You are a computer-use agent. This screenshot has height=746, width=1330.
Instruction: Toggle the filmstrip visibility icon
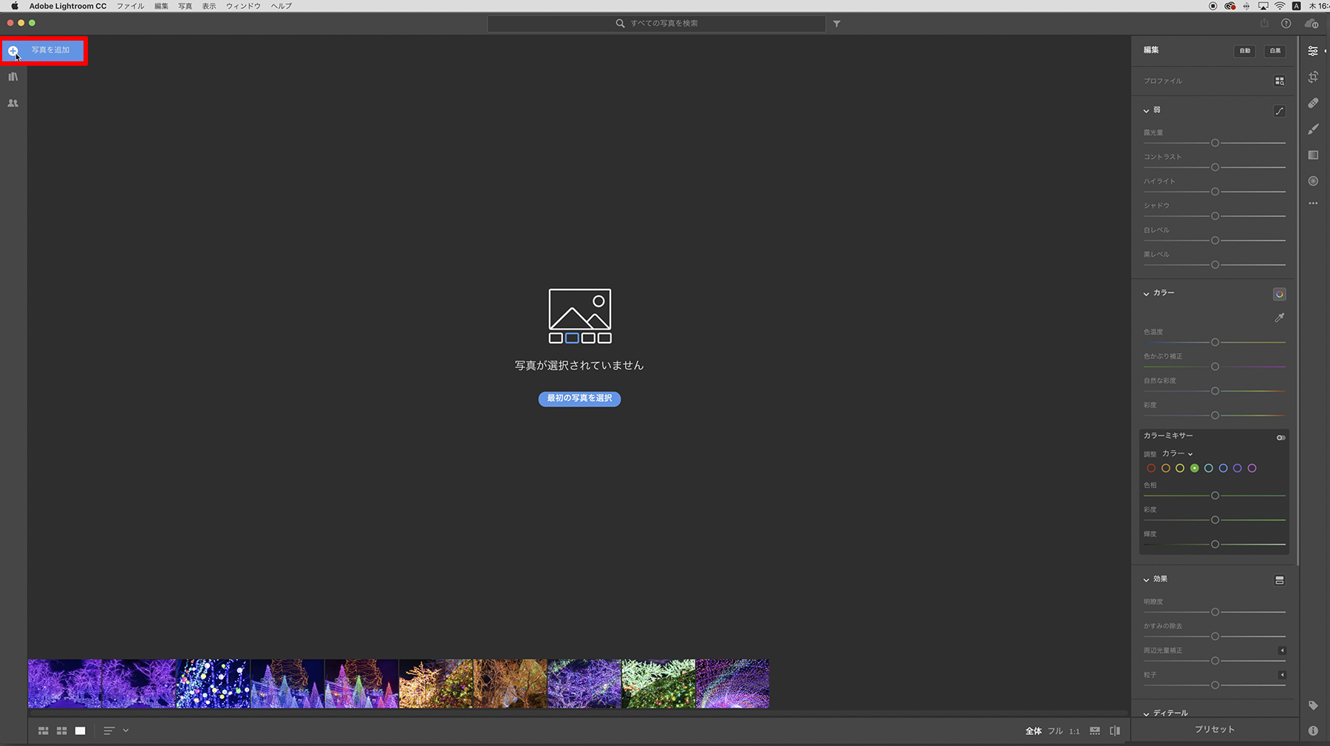point(1095,730)
